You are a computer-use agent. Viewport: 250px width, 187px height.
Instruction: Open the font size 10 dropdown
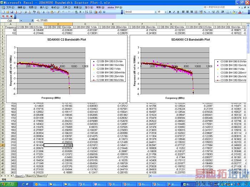pos(166,12)
